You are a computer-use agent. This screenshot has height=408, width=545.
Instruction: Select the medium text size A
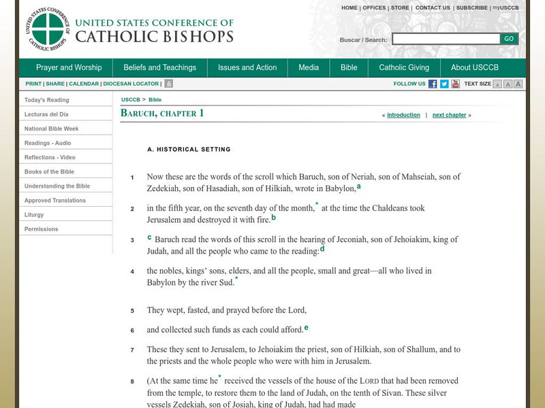[x=508, y=84]
